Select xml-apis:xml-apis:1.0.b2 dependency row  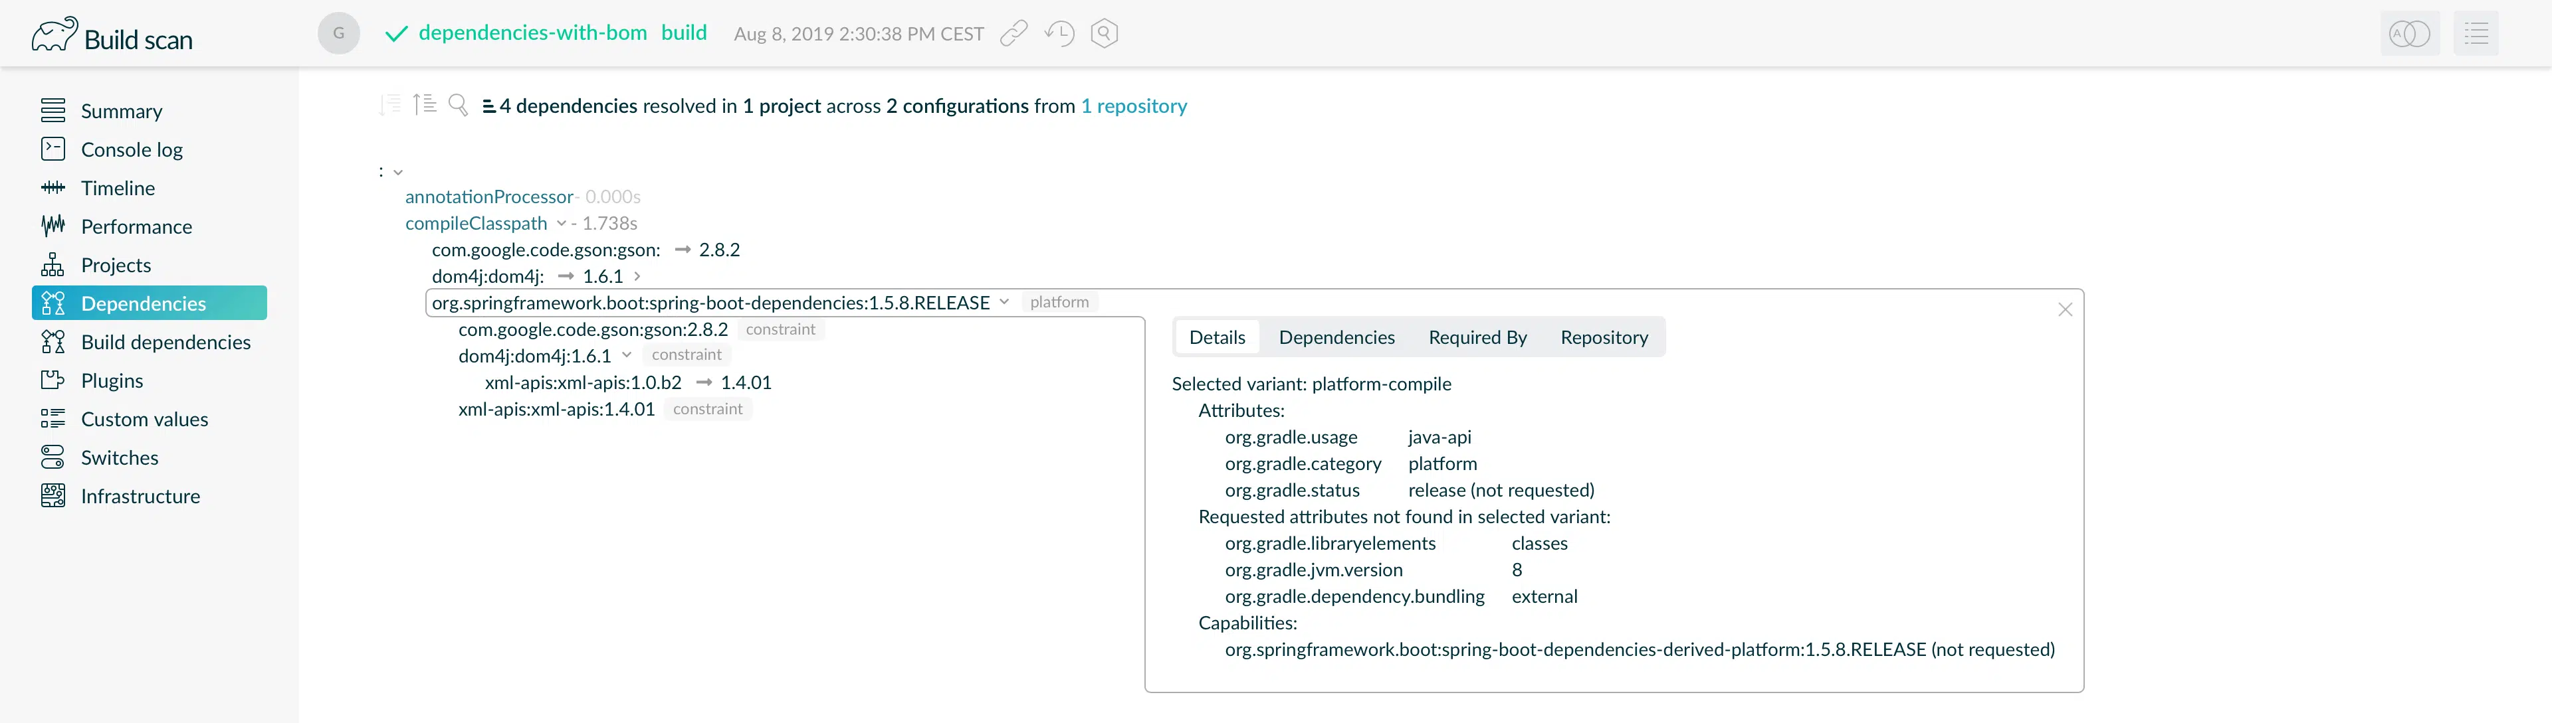[628, 383]
